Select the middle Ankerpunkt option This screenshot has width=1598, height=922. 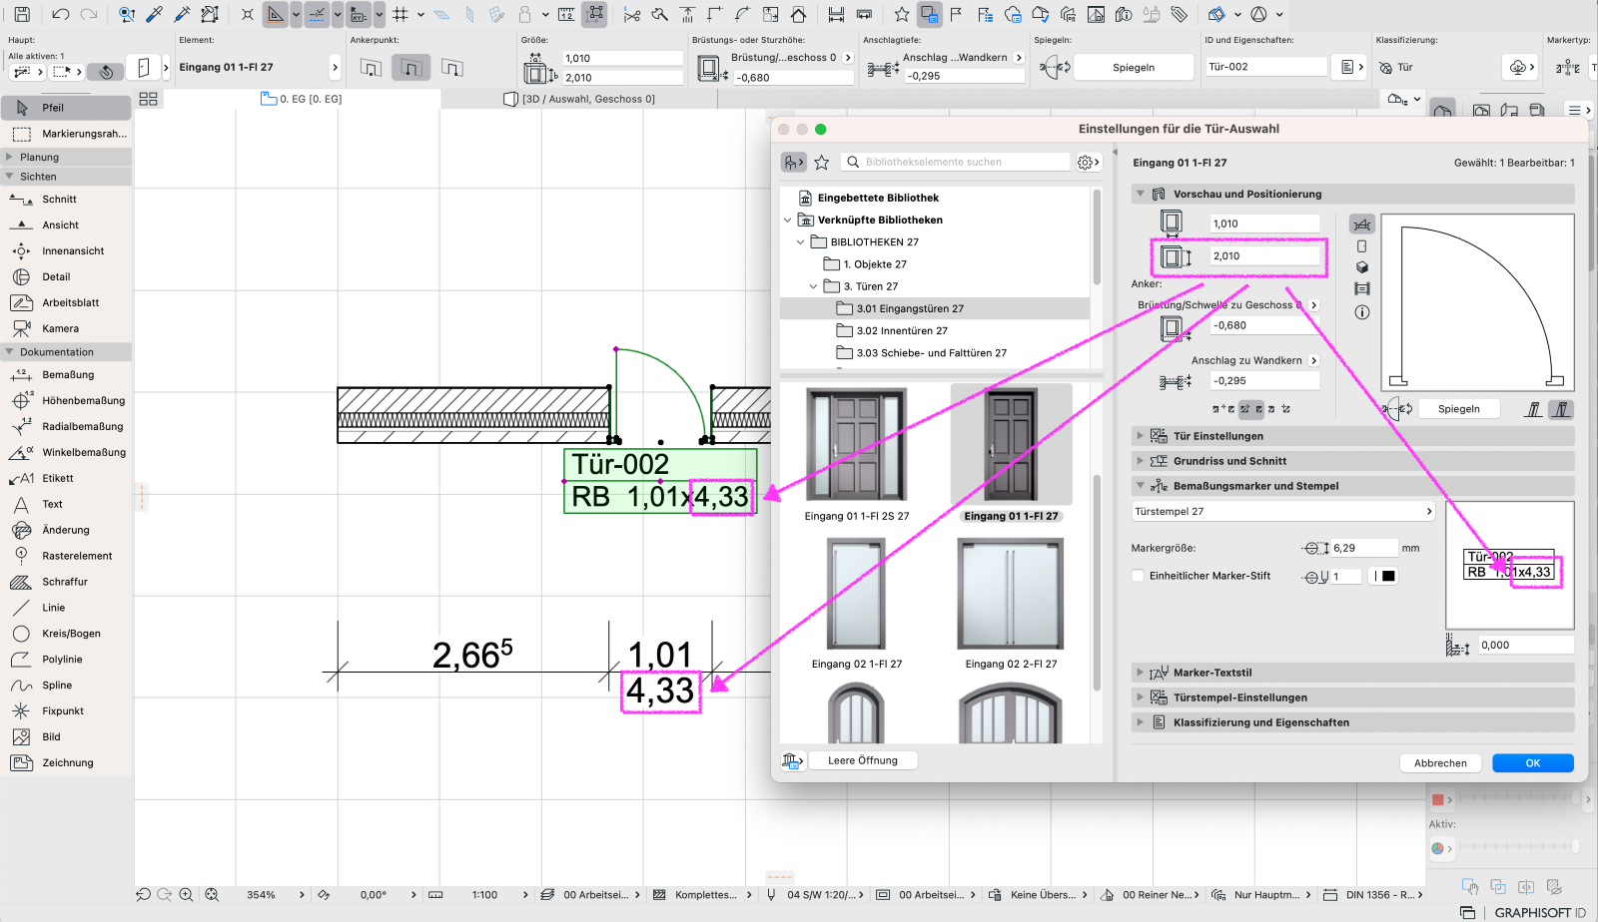410,68
